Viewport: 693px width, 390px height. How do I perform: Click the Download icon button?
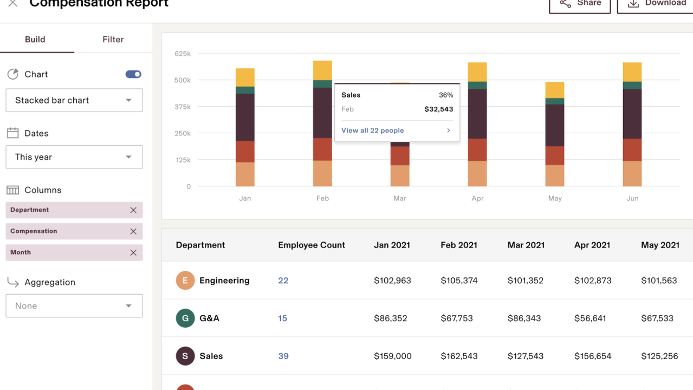[x=633, y=3]
